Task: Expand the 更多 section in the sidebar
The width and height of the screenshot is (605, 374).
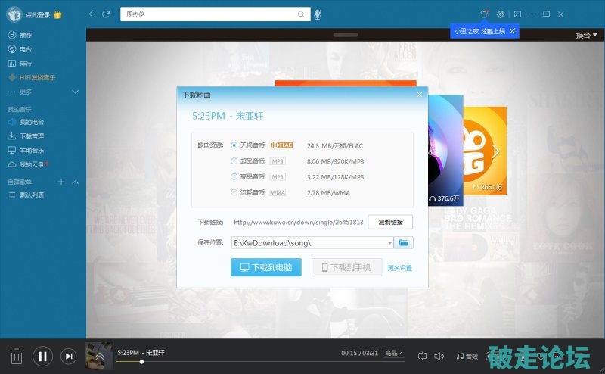Action: (x=75, y=92)
